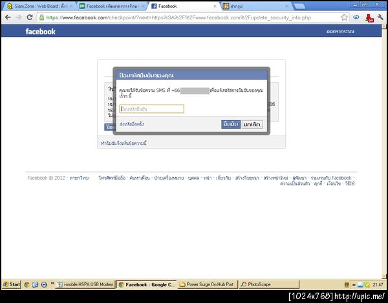Click the Thai language link in the footer
388x303 pixels.
point(79,178)
